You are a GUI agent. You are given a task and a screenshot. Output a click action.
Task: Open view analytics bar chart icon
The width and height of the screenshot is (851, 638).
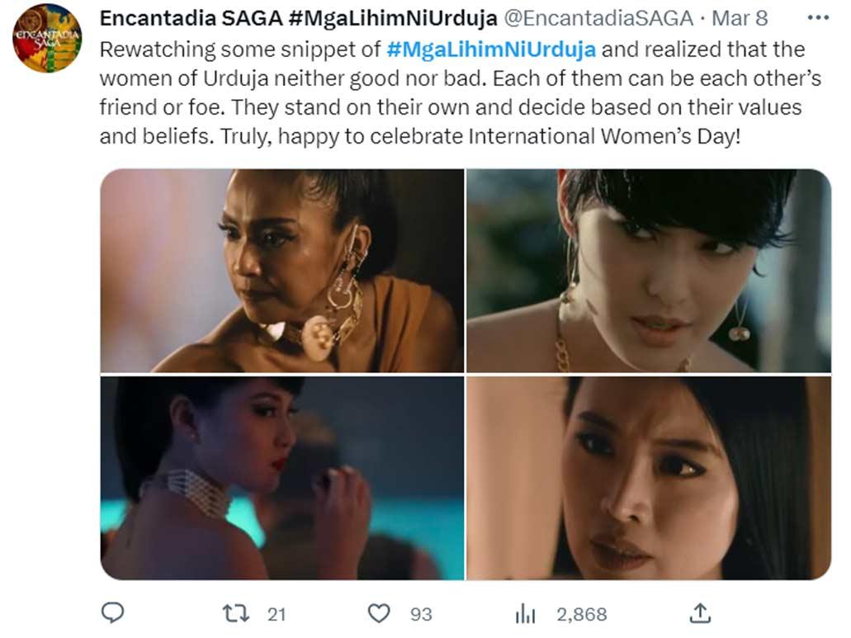526,614
